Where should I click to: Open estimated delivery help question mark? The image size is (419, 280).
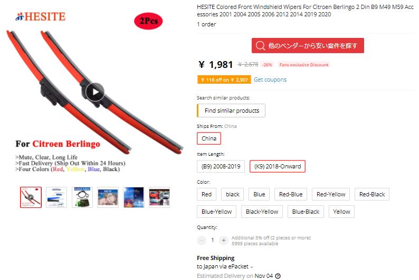click(x=278, y=276)
